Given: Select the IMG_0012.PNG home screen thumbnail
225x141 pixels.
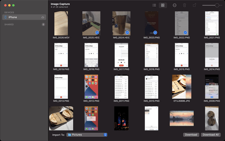Looking at the screenshot, I should pos(91,87).
